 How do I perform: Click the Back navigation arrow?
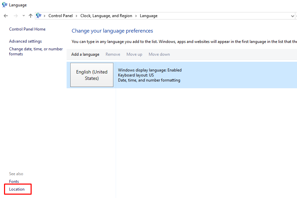(6, 16)
